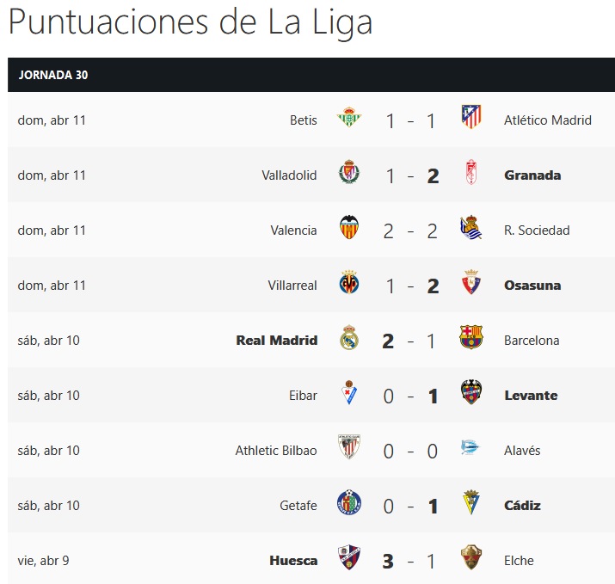Screen dimensions: 615x584
Task: Open the Real Madrid 2 - 1 score
Action: coord(410,341)
